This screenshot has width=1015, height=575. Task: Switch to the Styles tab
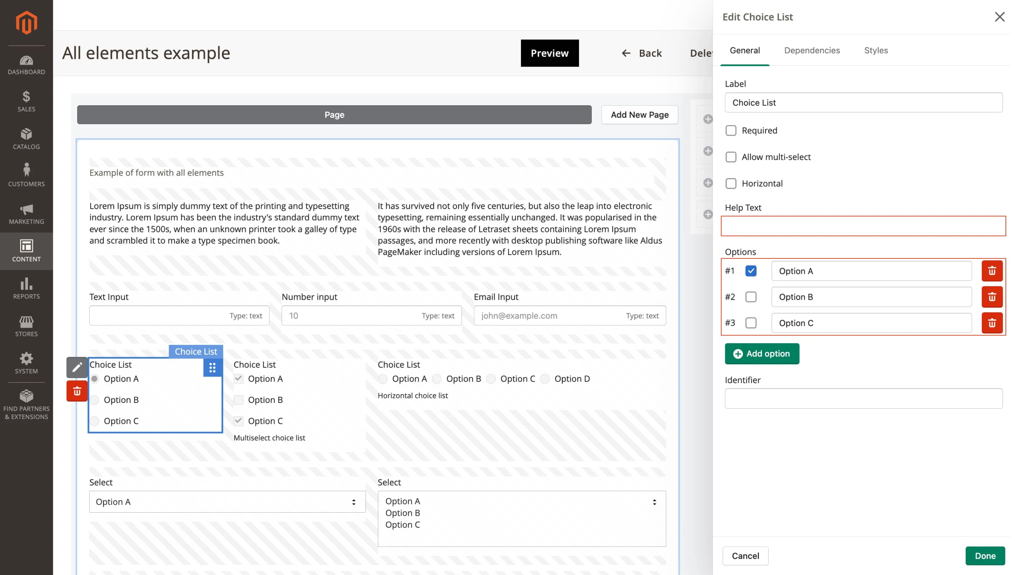click(876, 50)
